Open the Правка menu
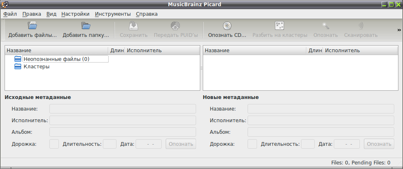The height and width of the screenshot is (169, 403). (x=32, y=14)
